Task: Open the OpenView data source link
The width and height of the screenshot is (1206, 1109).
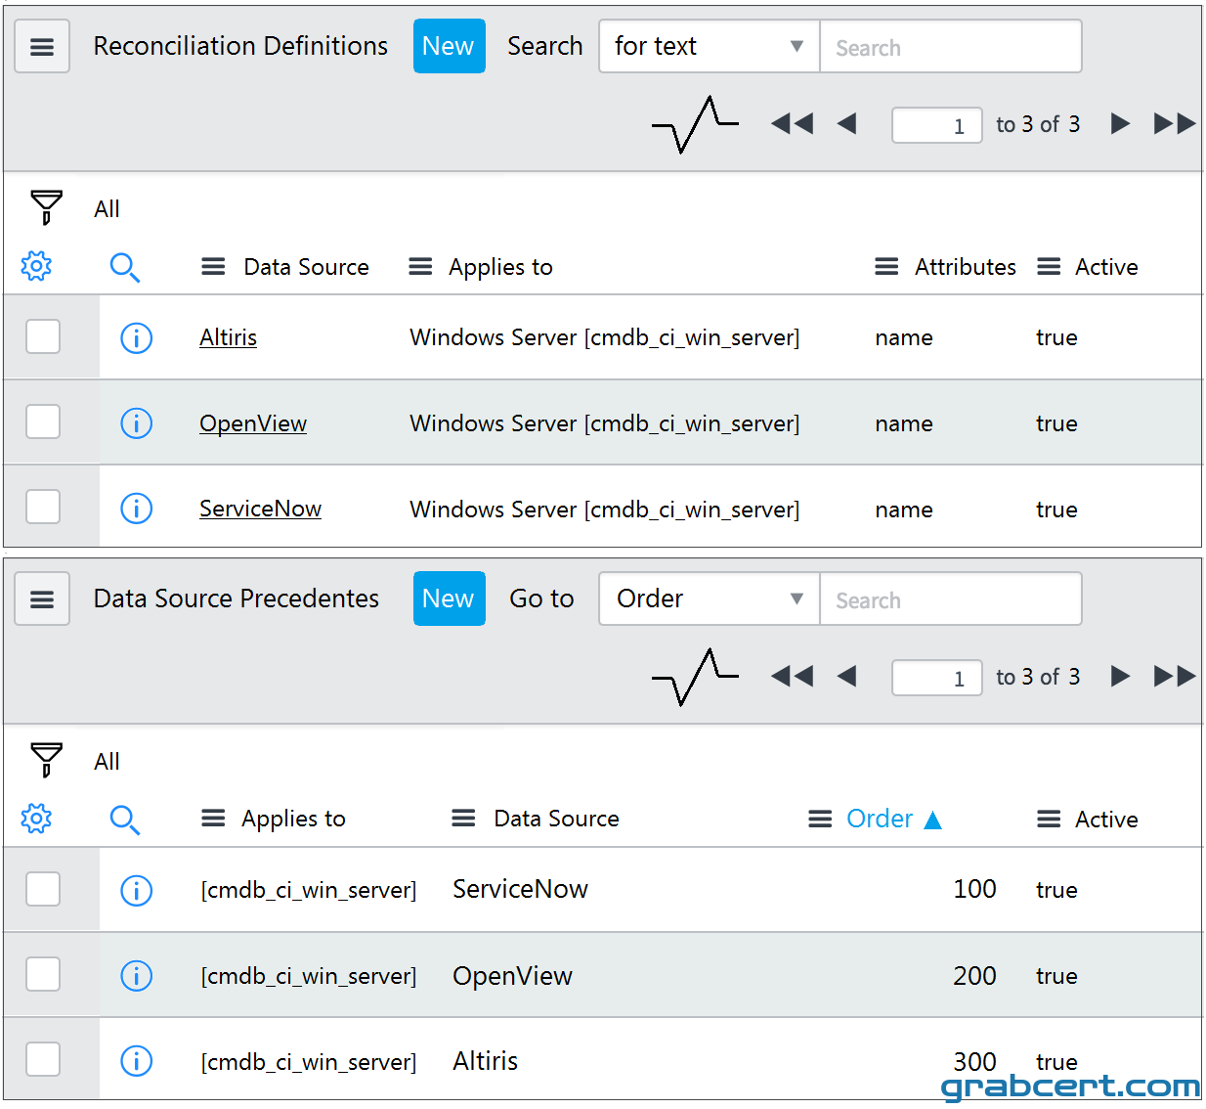Action: click(253, 423)
